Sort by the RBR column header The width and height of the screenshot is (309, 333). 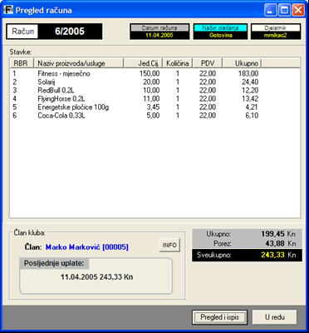click(x=22, y=63)
